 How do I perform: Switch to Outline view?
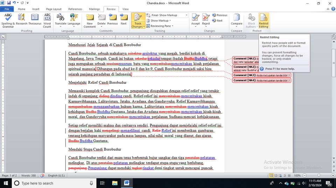(285, 175)
